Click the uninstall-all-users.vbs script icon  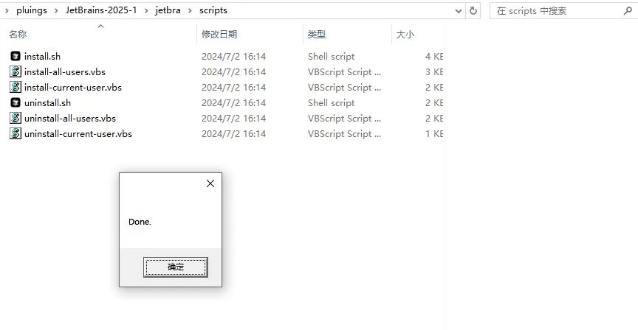[x=16, y=119]
